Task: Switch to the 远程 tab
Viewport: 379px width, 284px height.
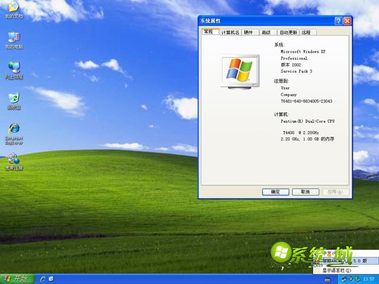Action: tap(308, 32)
